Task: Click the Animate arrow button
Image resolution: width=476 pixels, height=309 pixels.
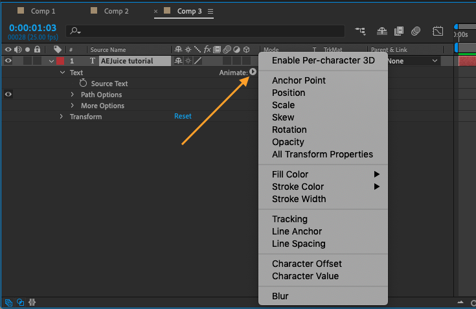Action: pos(253,73)
